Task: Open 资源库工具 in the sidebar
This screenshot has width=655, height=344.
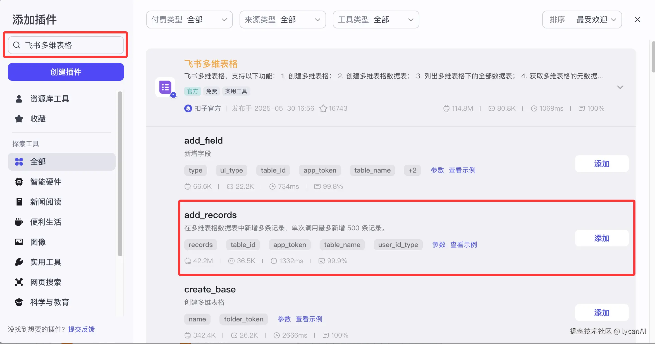Action: 49,99
